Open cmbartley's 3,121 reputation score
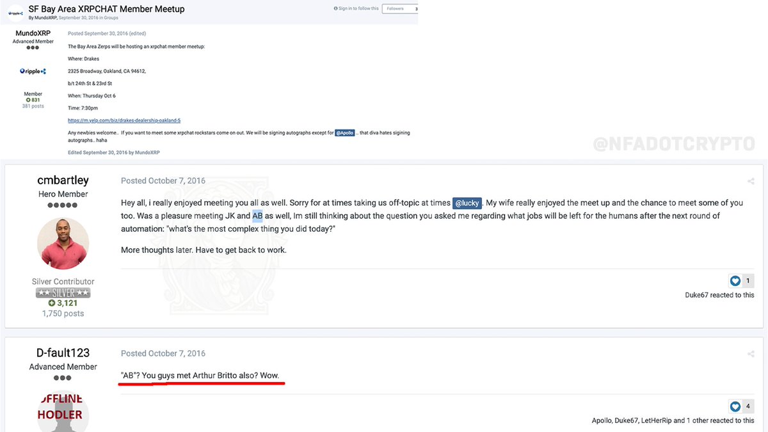This screenshot has height=432, width=768. coord(63,303)
